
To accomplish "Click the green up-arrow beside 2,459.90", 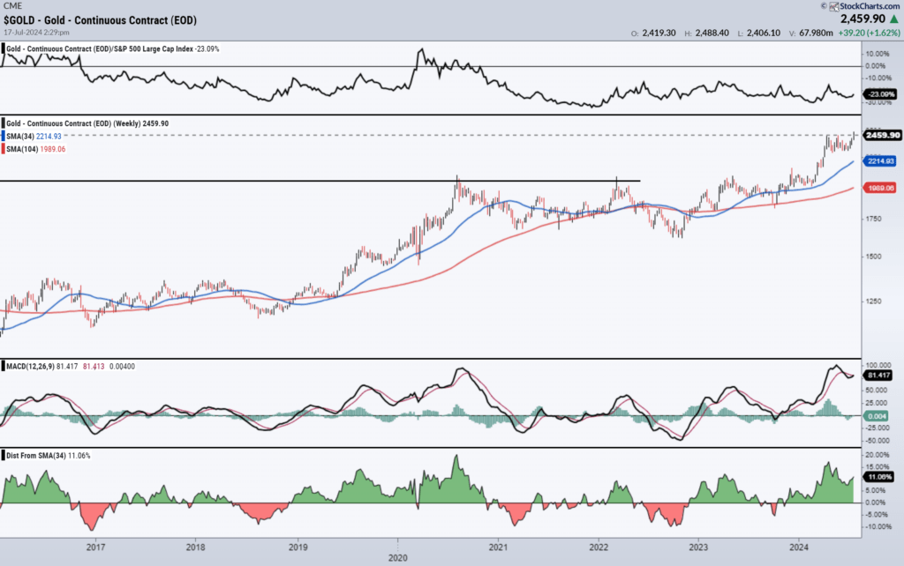I will tap(893, 18).
